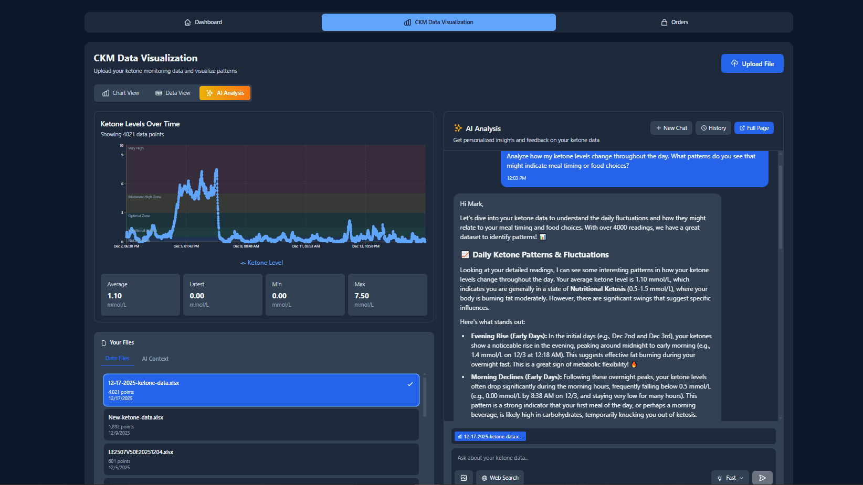Click the Ketone Level chart legend
This screenshot has width=863, height=485.
point(261,263)
